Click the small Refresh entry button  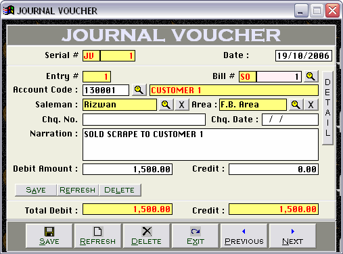(77, 190)
